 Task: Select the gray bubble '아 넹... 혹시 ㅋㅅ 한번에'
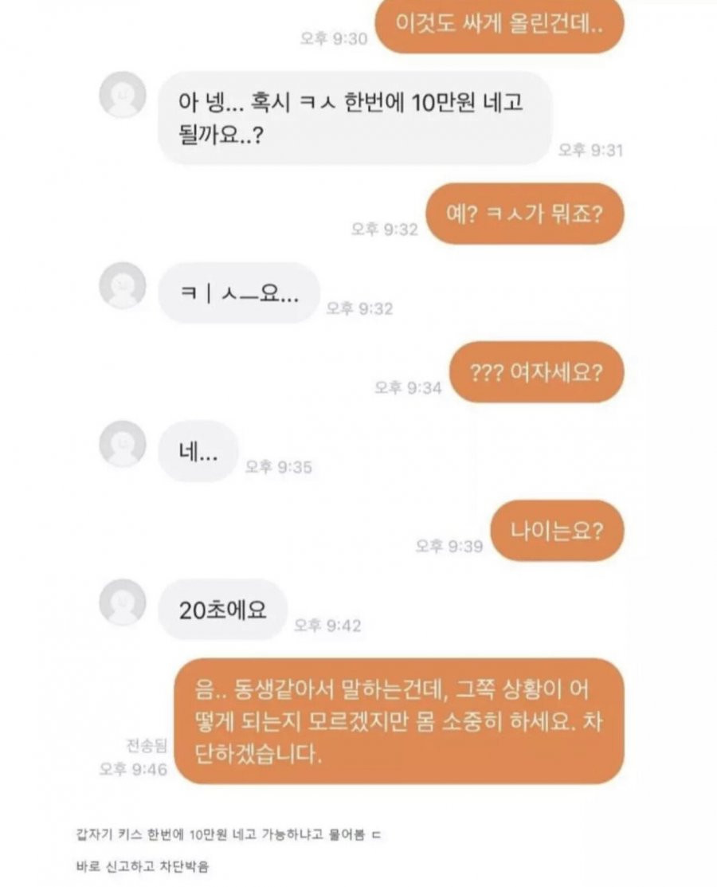pyautogui.click(x=355, y=118)
